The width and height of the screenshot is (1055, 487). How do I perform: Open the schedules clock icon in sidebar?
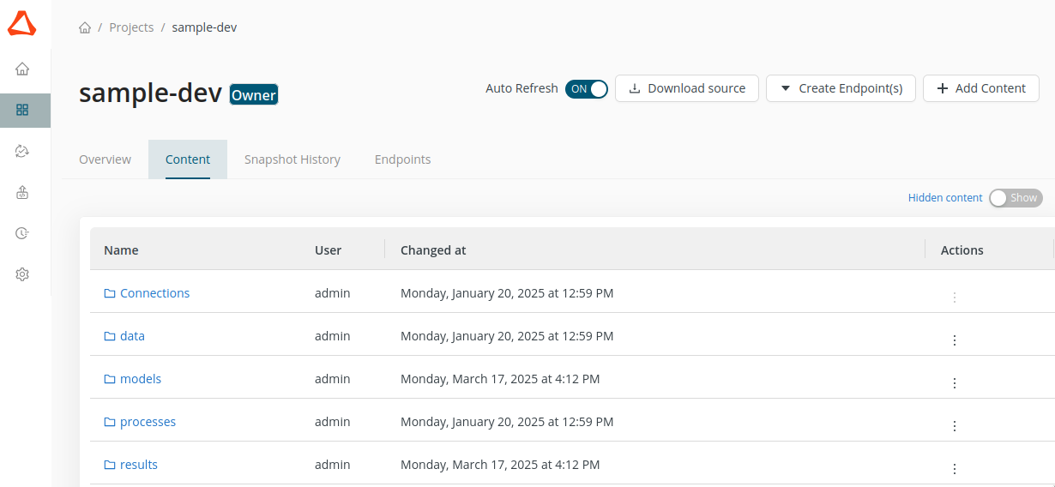tap(22, 233)
